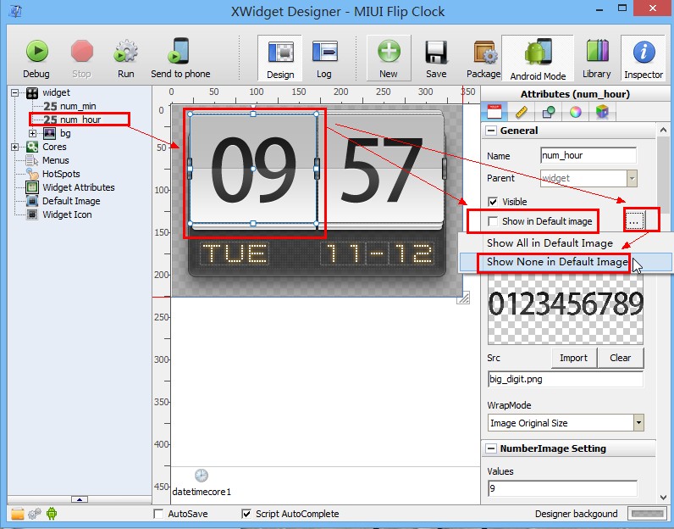This screenshot has width=674, height=529.
Task: Click the Src filename field big_digit.png
Action: (x=566, y=379)
